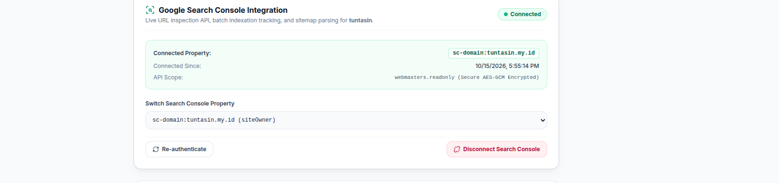Click the sc-domain:tuntasin.my.id property chip
Viewport: 779px width, 183px height.
click(x=494, y=53)
